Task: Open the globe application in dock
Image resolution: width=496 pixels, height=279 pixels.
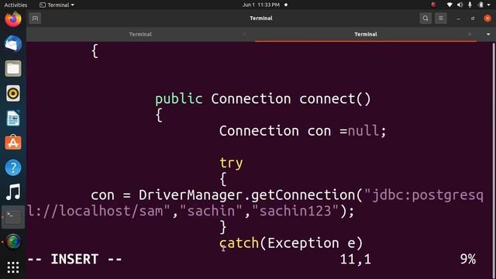Action: 13,242
